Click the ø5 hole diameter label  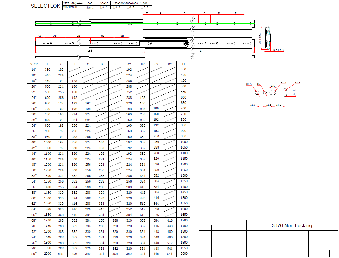click(259, 84)
